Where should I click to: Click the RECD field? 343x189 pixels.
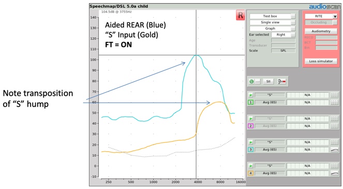(326, 37)
